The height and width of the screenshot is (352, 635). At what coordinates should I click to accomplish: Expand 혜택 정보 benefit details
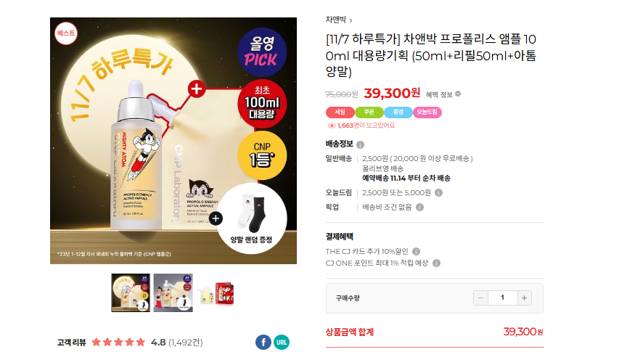point(443,94)
